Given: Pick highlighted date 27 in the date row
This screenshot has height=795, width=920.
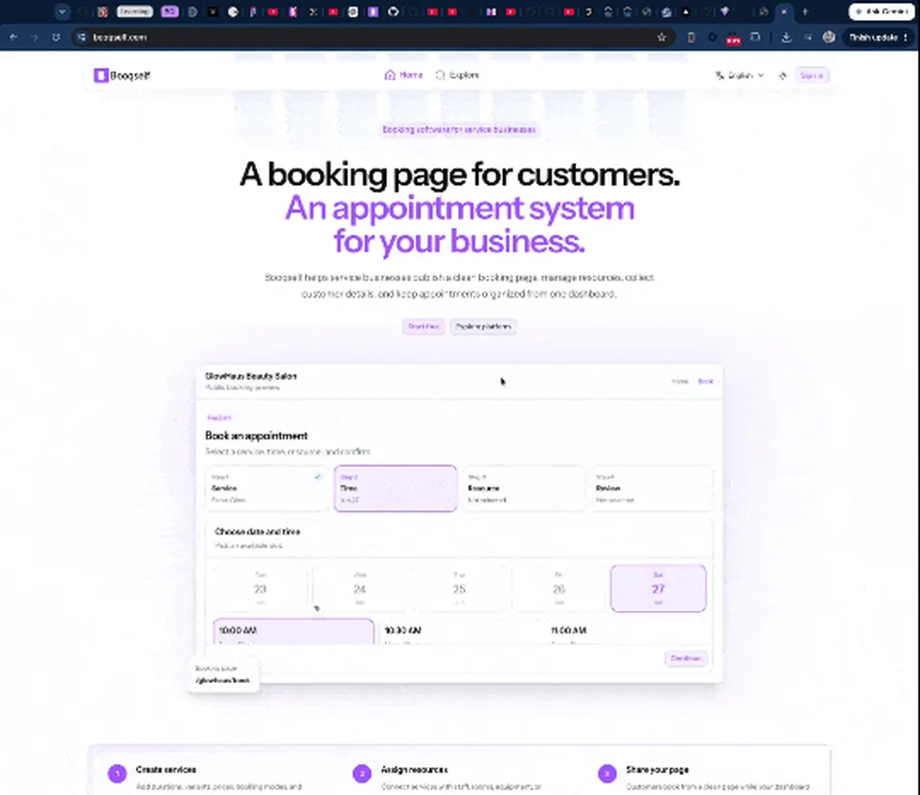Looking at the screenshot, I should click(658, 589).
